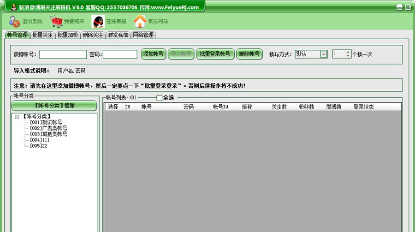Viewport: 415px width, 232px height.
Task: Collapse the 【帐号分类】 tree root node
Action: (x=17, y=117)
